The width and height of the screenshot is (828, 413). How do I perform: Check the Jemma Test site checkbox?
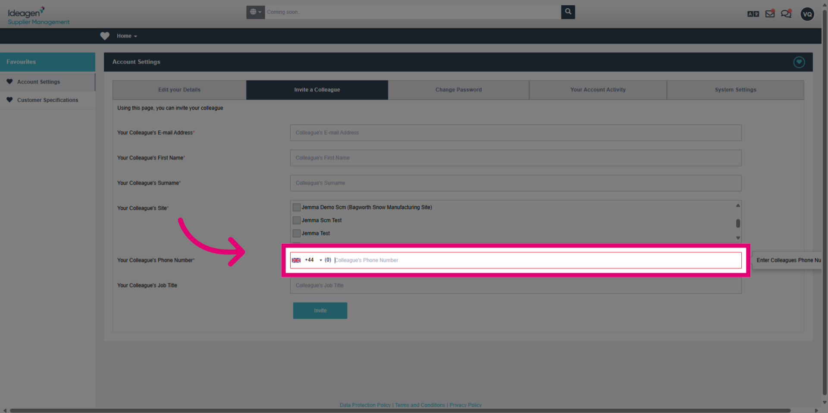297,233
